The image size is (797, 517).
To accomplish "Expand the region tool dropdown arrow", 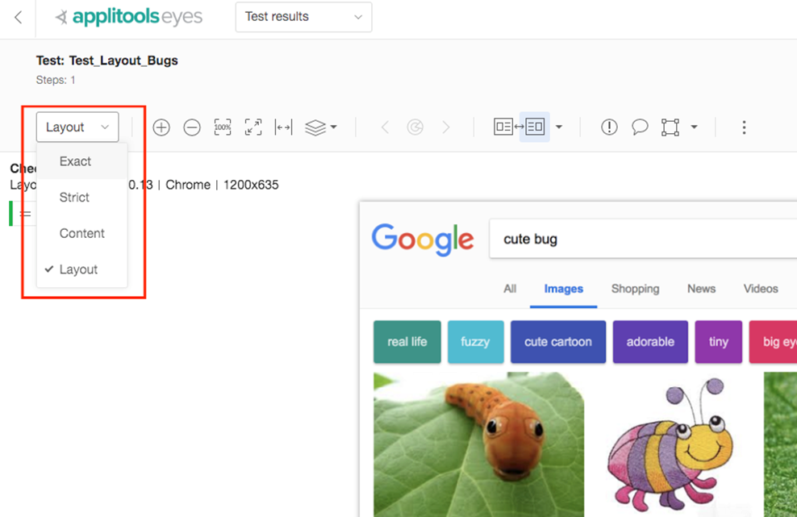I will click(695, 127).
